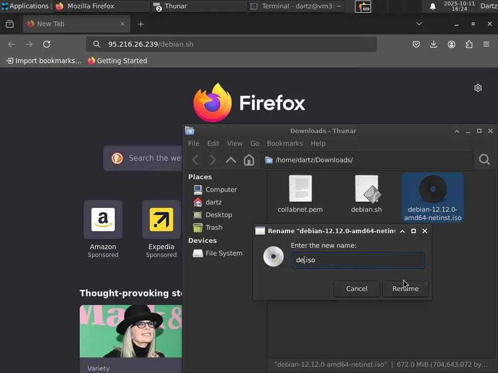
Task: Click Search the web box on new tab
Action: [143, 158]
